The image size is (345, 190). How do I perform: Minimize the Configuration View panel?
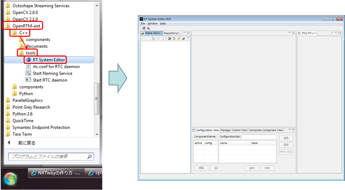(290, 130)
